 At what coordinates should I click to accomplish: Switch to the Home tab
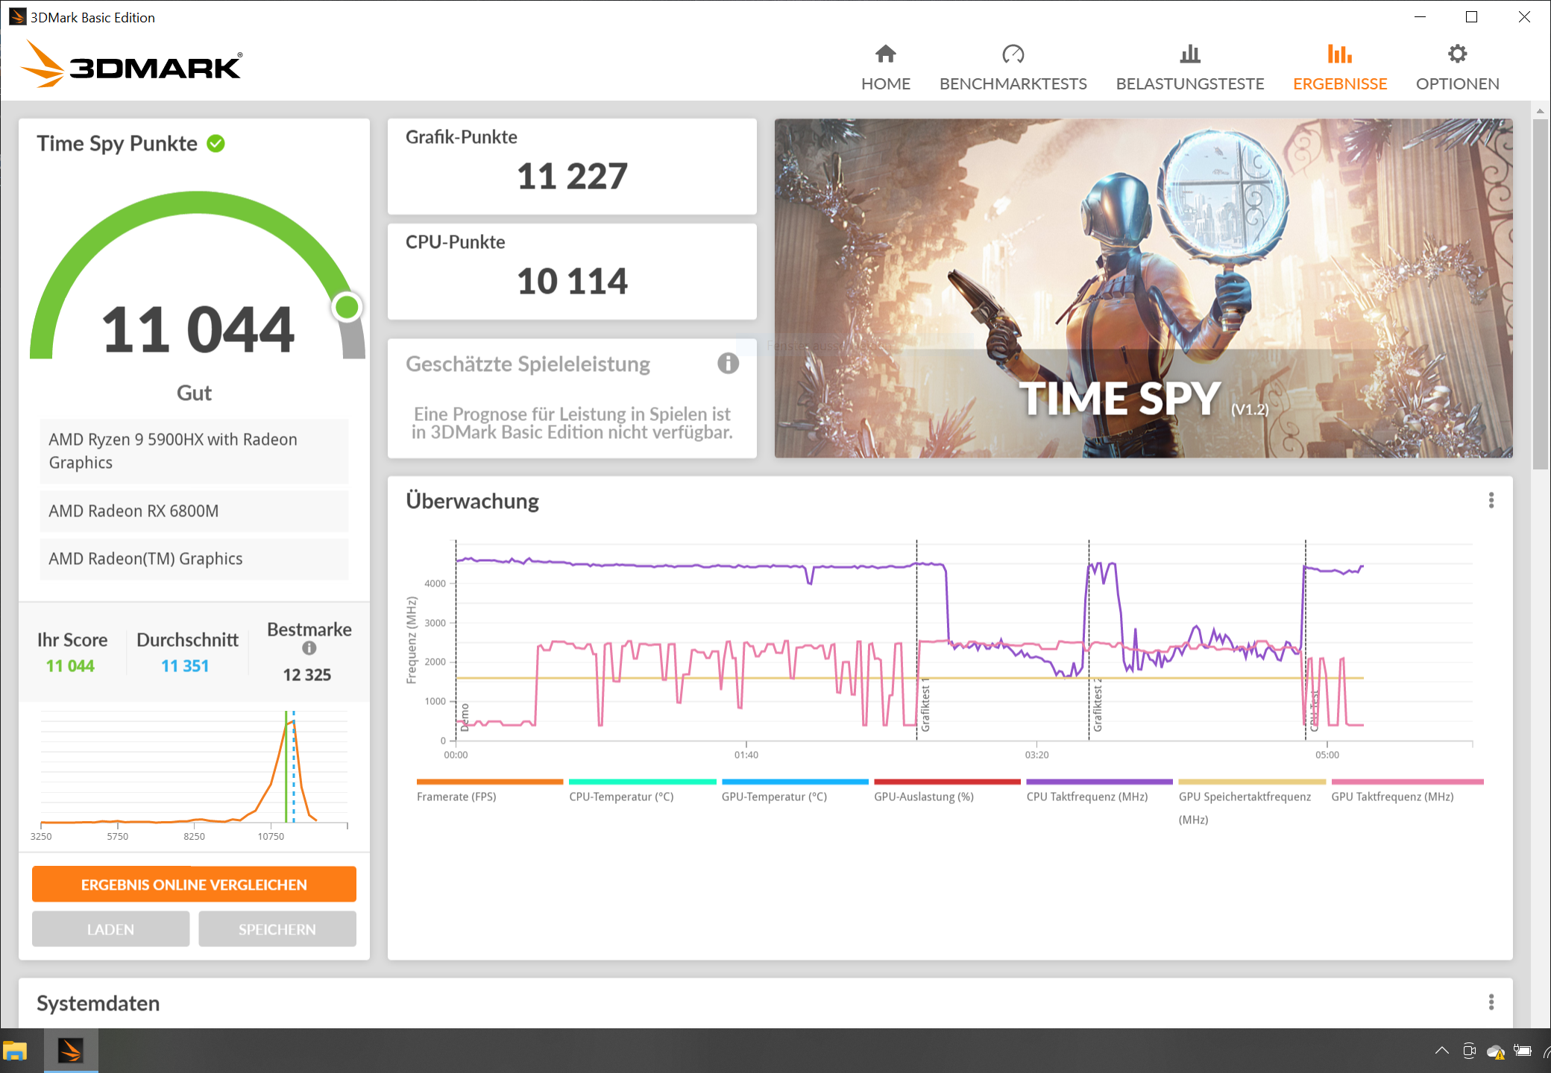pos(885,67)
